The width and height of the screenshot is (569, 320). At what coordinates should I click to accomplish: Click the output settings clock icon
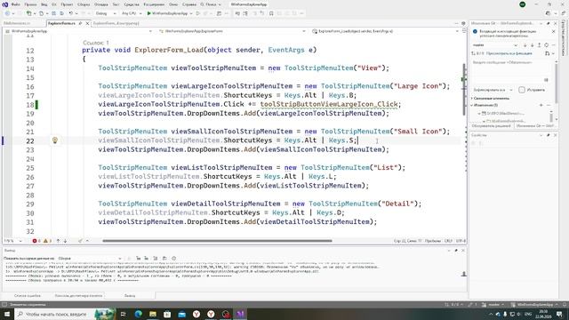coord(174,259)
